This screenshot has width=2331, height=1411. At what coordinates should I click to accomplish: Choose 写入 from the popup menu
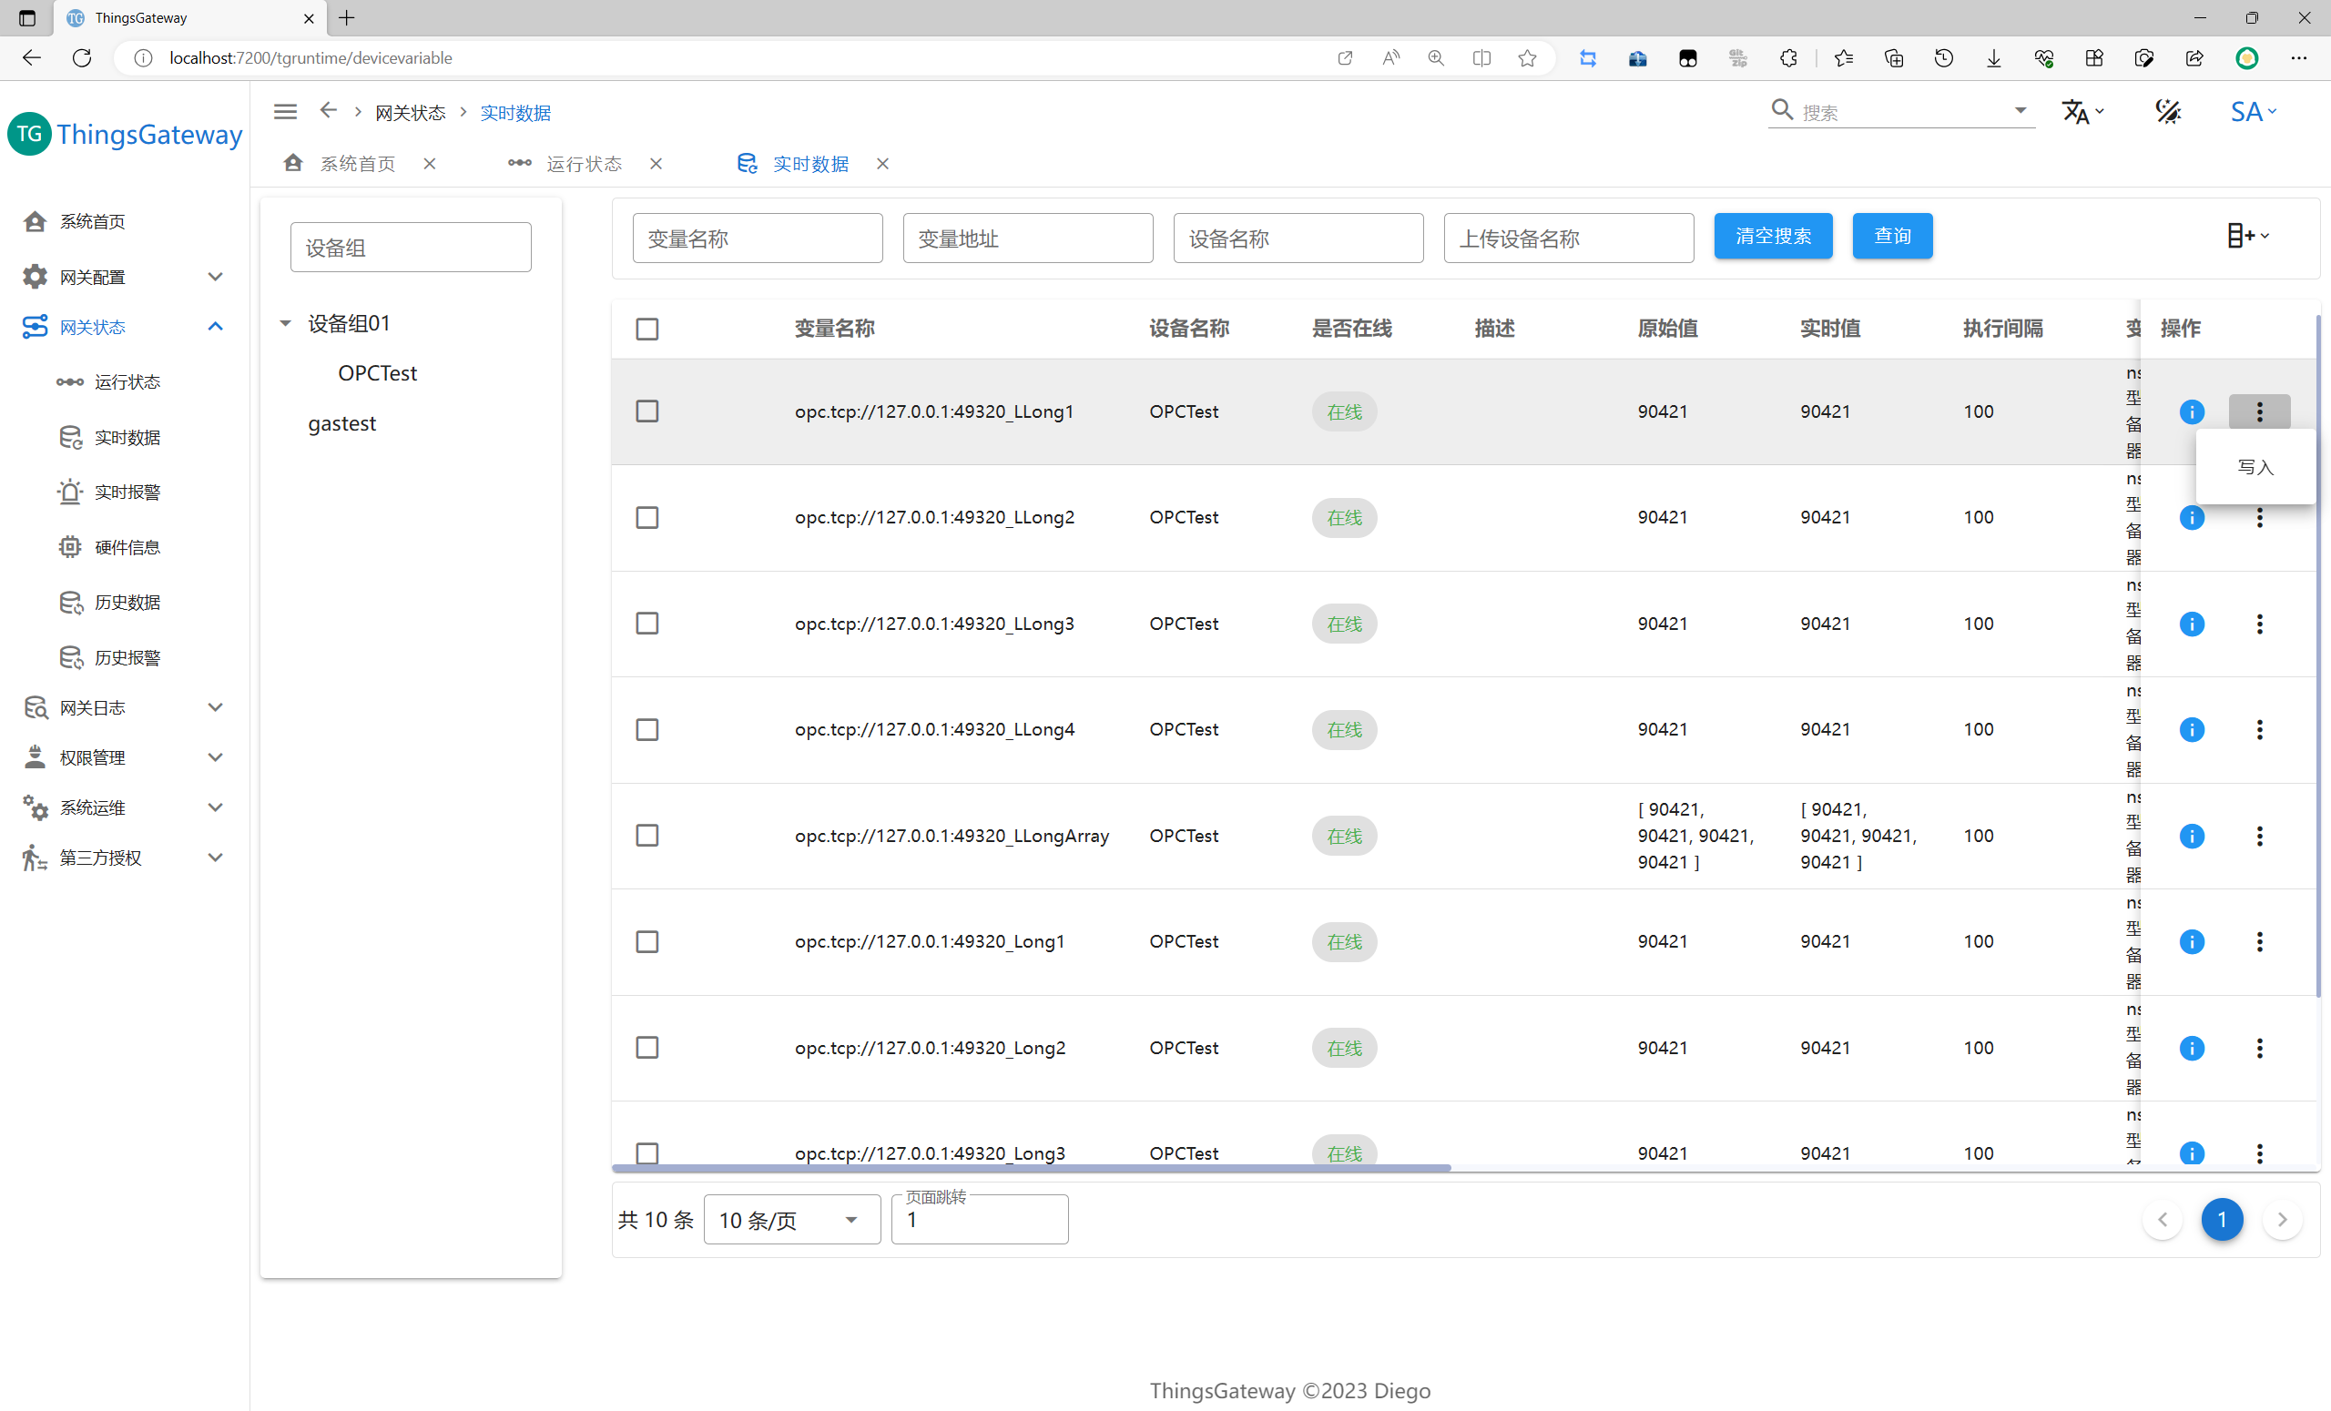coord(2255,467)
